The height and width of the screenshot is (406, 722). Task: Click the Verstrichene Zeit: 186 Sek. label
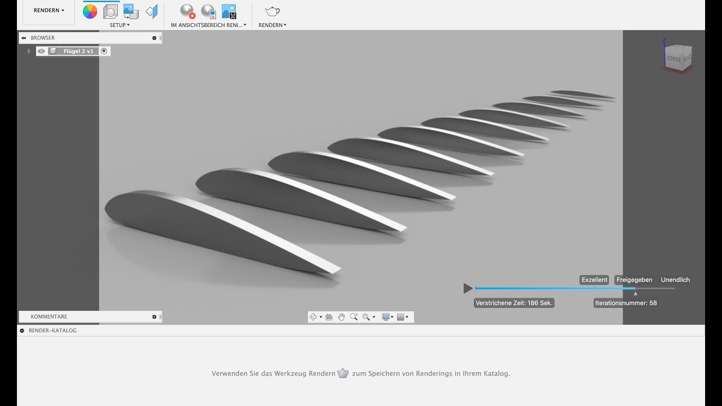point(514,303)
